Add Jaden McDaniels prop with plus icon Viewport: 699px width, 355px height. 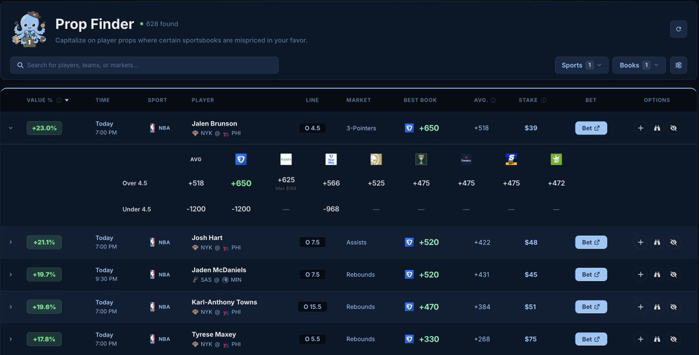coord(641,275)
